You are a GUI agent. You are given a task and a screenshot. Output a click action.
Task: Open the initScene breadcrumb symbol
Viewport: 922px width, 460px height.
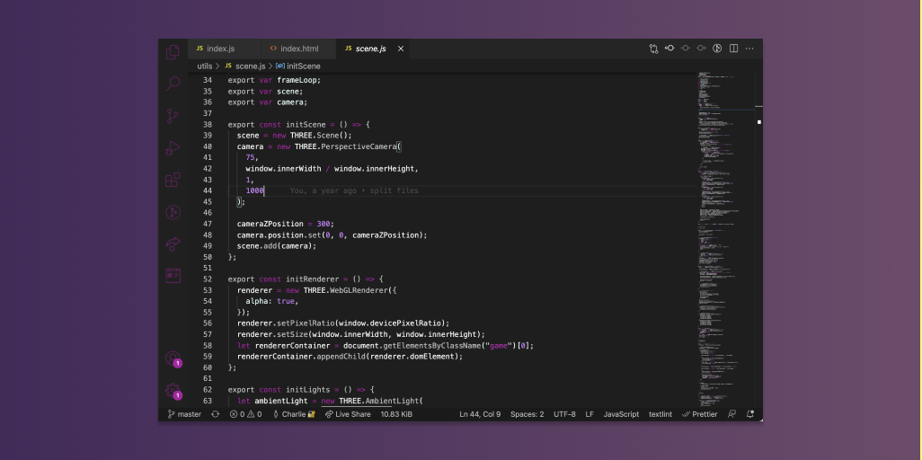tap(298, 66)
